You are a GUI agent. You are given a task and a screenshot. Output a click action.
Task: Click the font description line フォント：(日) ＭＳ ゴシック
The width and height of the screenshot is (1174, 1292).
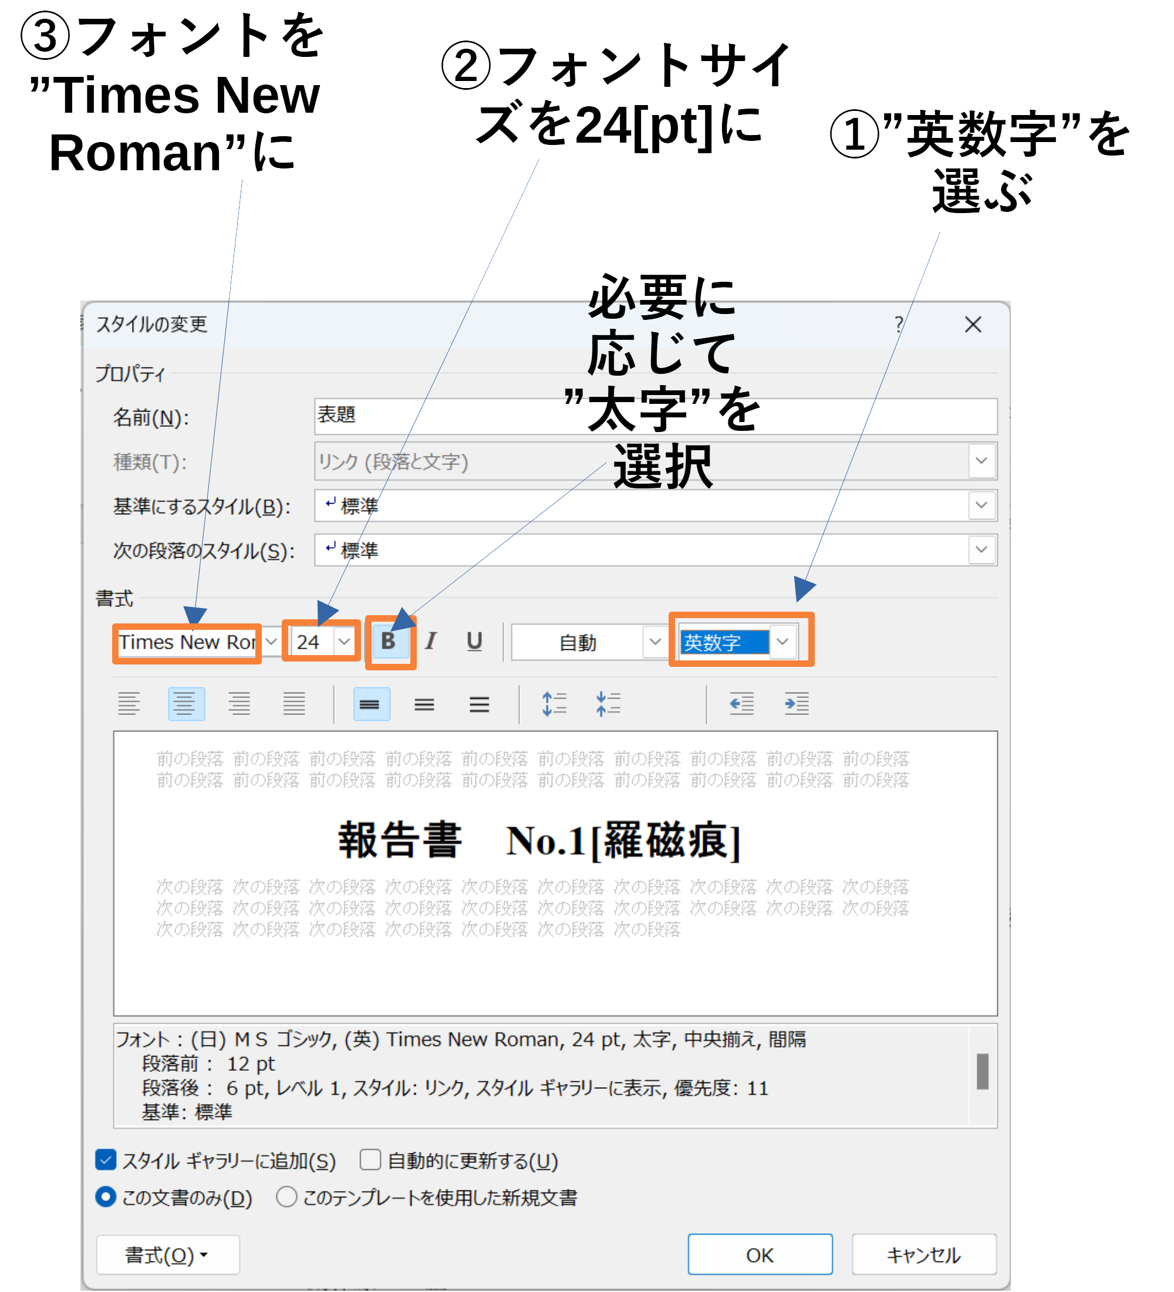(x=461, y=1040)
